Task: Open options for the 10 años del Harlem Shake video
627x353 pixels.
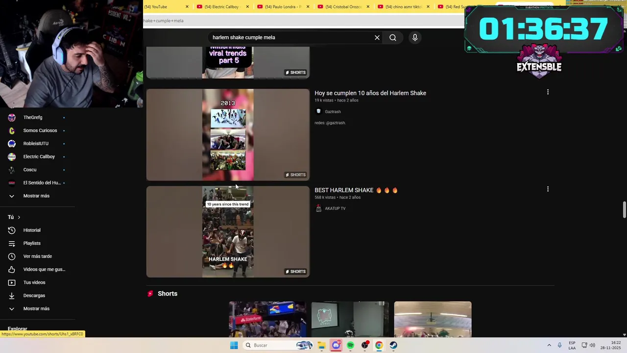Action: (x=548, y=92)
